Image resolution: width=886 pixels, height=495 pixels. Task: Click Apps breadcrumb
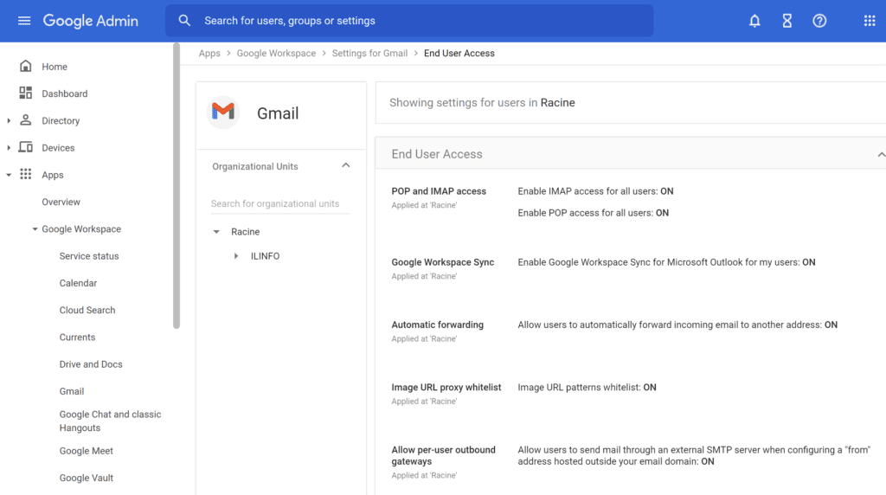click(209, 53)
